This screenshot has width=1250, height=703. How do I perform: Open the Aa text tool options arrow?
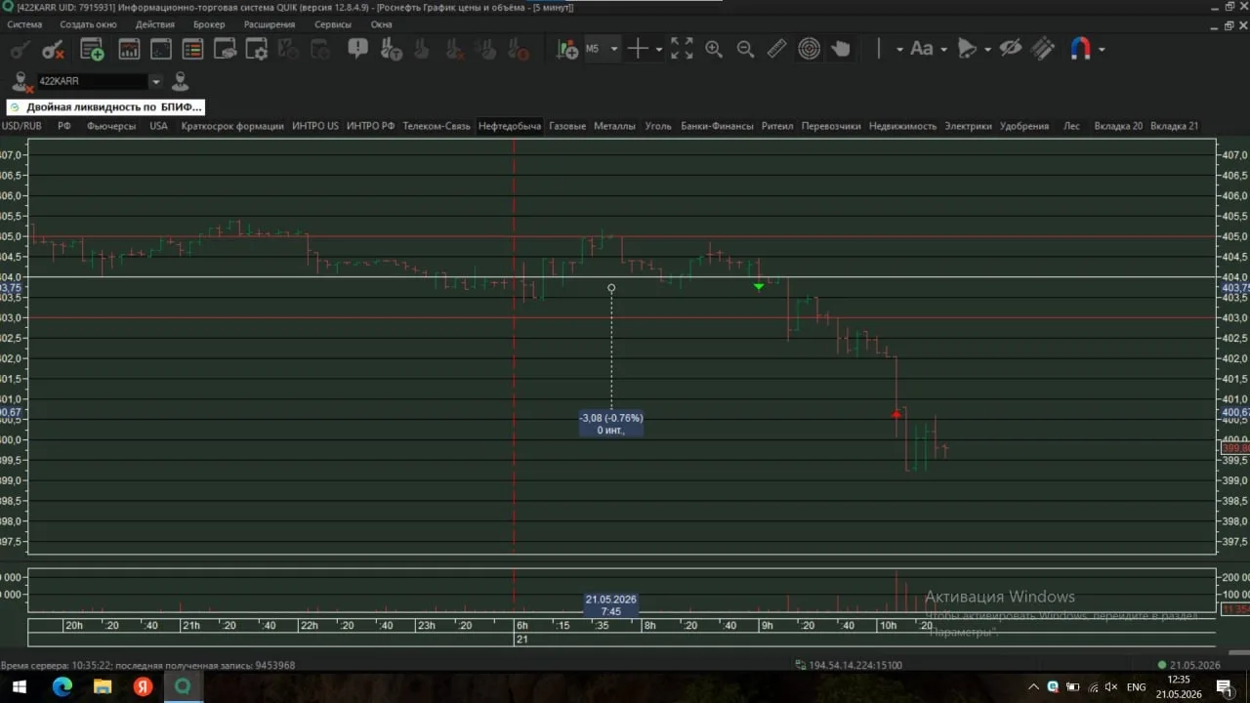(x=943, y=49)
